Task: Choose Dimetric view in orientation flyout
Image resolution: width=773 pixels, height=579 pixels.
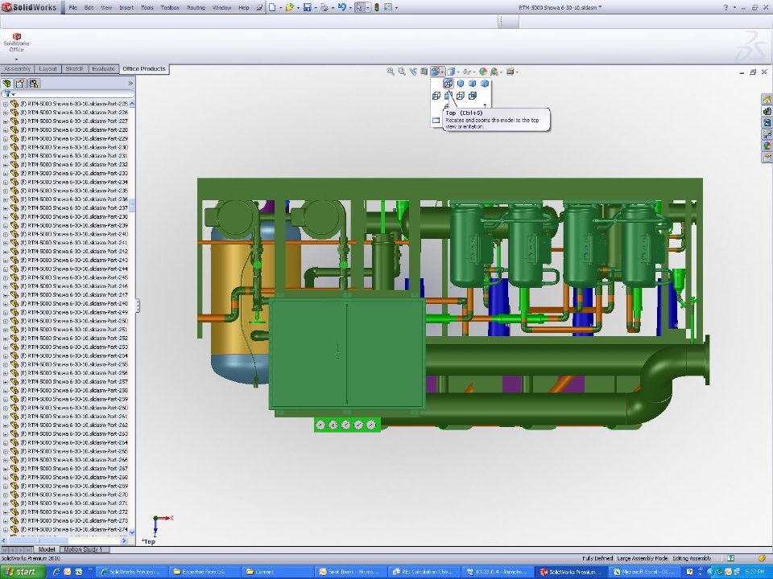Action: (x=485, y=83)
